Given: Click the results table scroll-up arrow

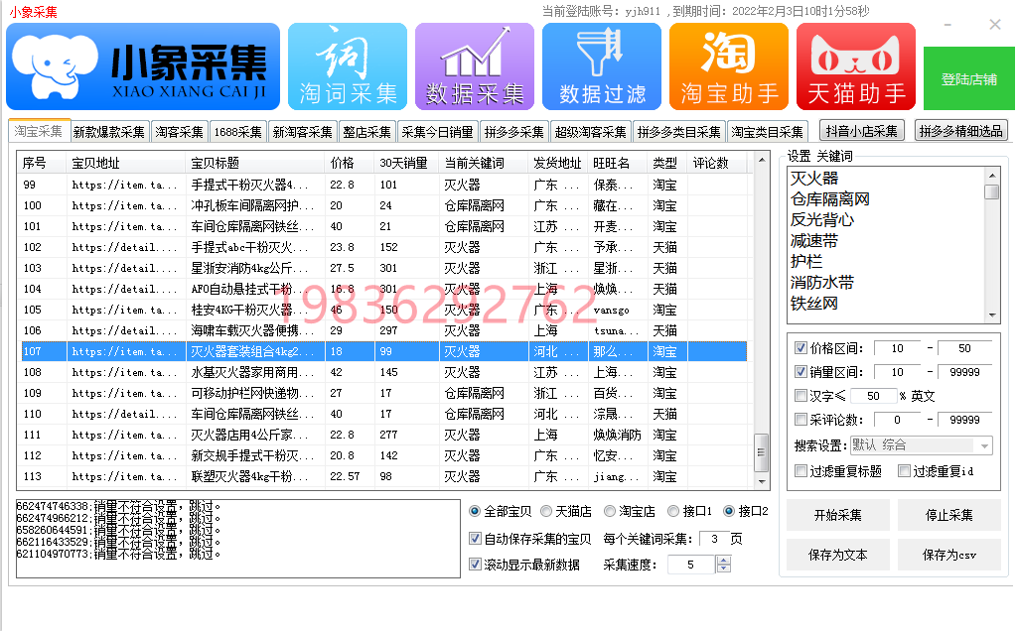Looking at the screenshot, I should pos(761,160).
